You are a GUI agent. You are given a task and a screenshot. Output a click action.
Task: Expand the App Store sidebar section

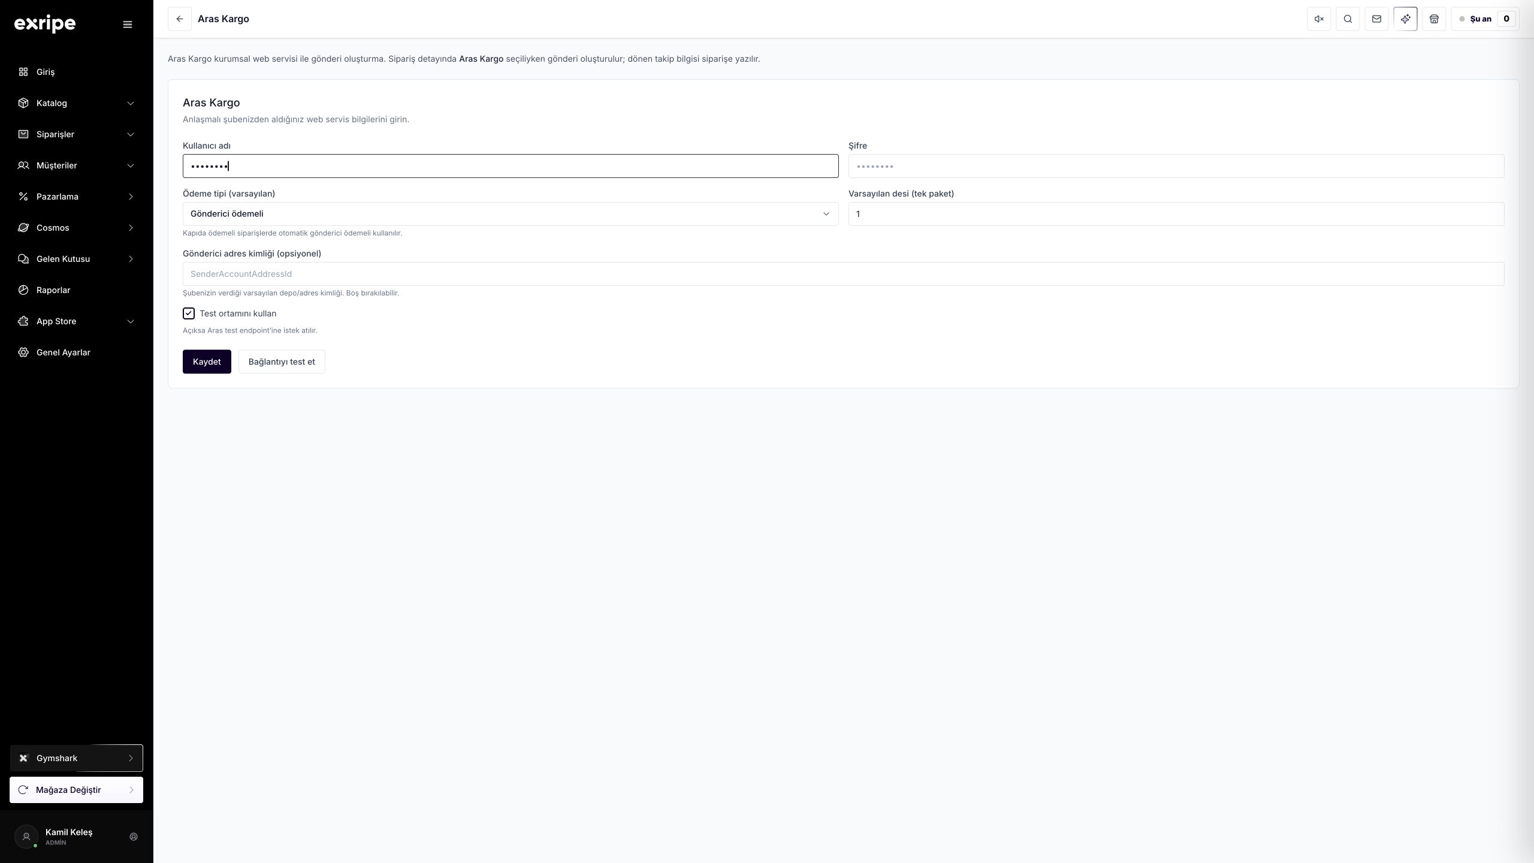(77, 321)
